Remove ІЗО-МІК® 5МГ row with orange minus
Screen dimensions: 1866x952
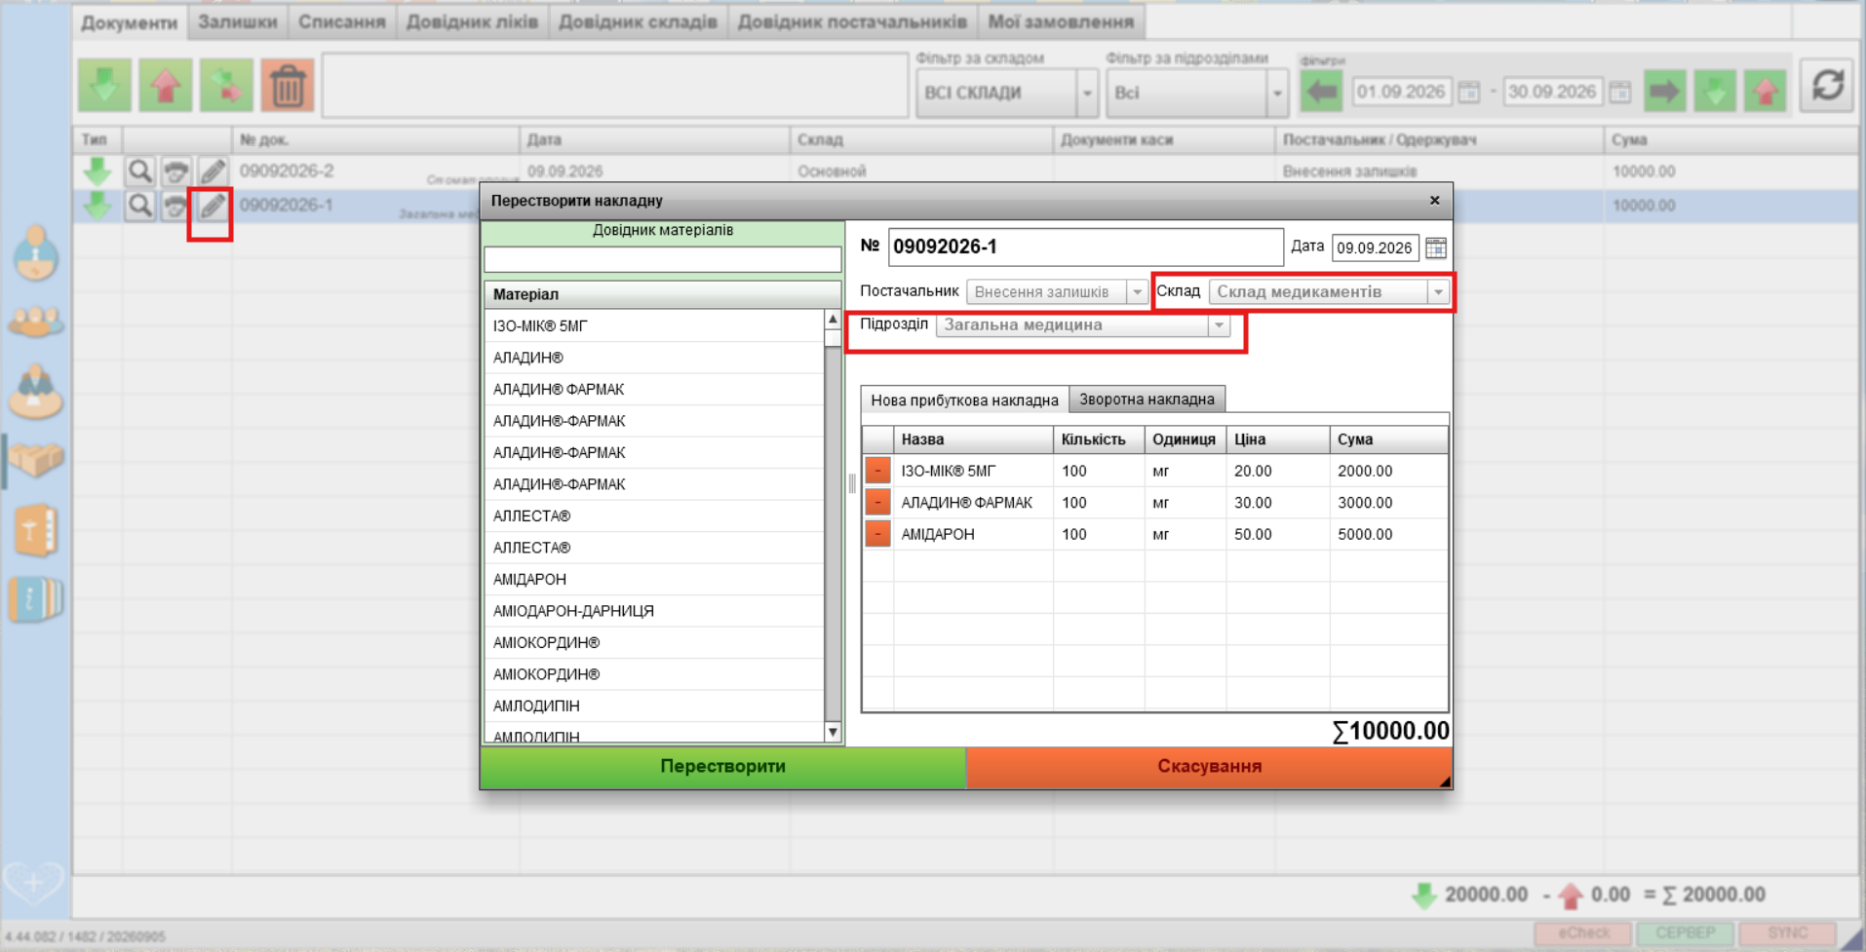[877, 471]
